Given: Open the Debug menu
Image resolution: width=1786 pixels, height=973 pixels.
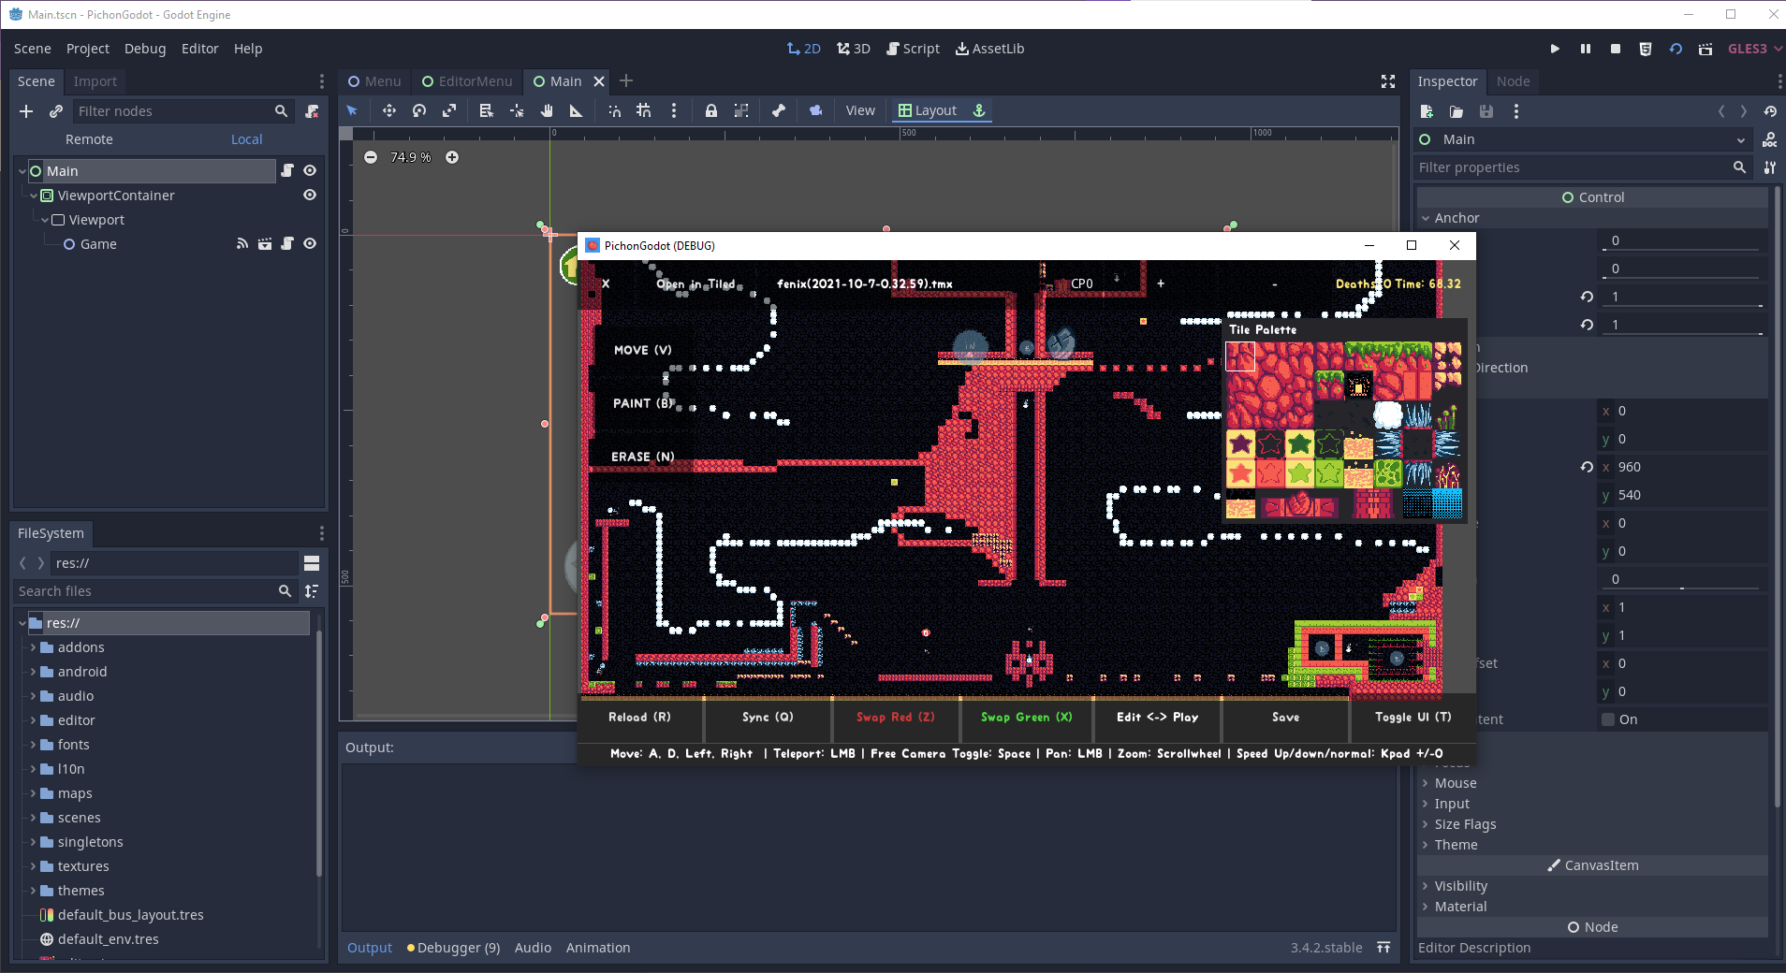Looking at the screenshot, I should click(145, 49).
